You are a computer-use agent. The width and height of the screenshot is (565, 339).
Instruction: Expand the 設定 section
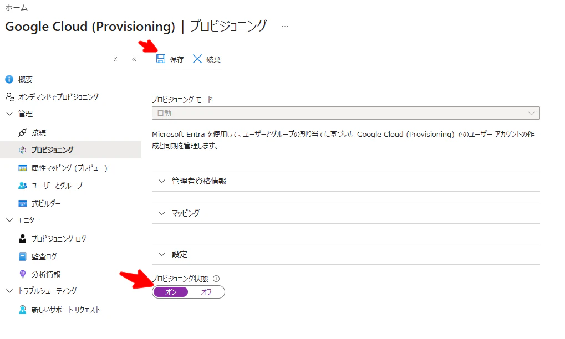coord(346,254)
